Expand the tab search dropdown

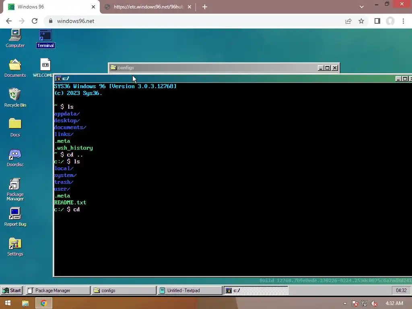[x=362, y=7]
